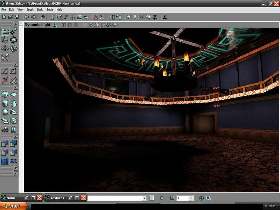The width and height of the screenshot is (280, 210).
Task: Save the map with the floppy disk icon
Action: pos(17,17)
